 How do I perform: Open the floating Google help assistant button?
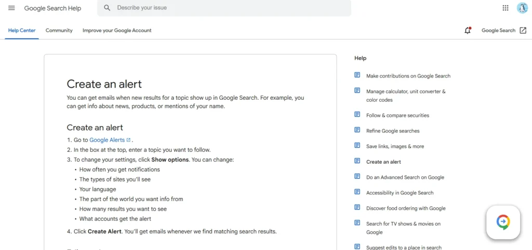503,222
